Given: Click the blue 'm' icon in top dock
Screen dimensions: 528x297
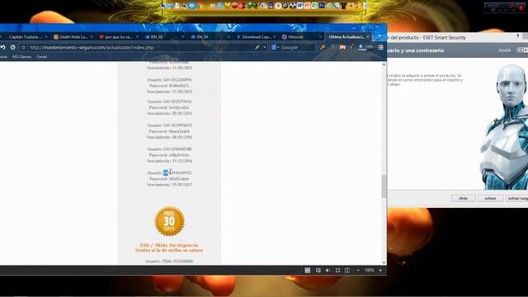Looking at the screenshot, I should coord(191,6).
